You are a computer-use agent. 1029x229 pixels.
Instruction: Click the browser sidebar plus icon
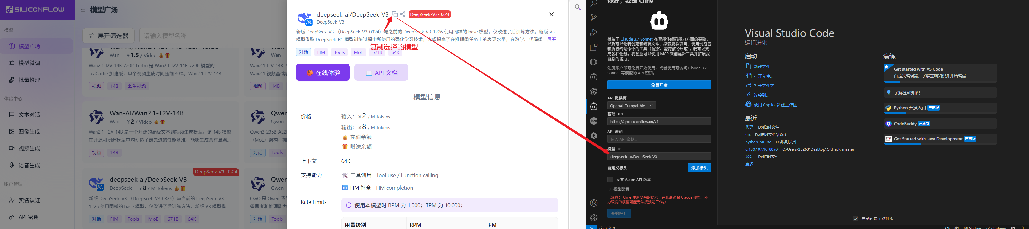(578, 32)
